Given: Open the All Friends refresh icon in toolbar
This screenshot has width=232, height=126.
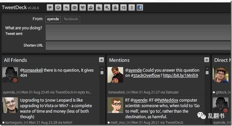Looking at the screenshot, I should (x=58, y=7).
